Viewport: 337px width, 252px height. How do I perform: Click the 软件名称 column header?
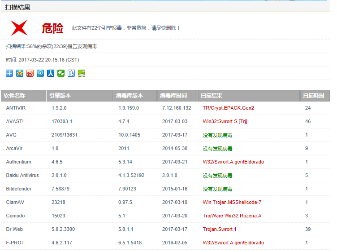click(24, 96)
